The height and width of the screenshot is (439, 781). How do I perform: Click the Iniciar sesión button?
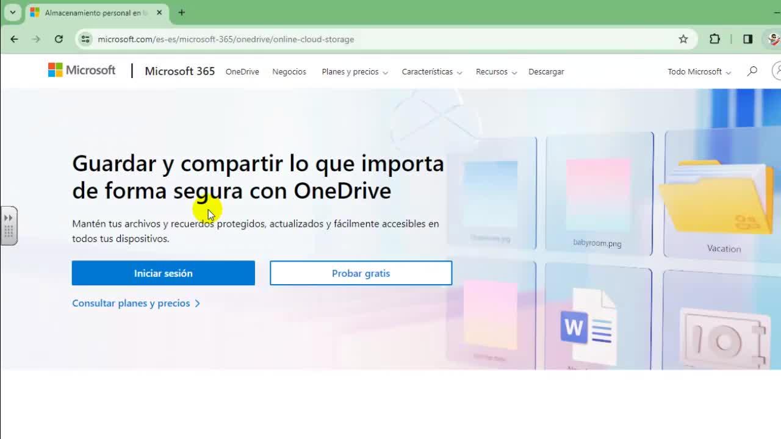click(164, 273)
